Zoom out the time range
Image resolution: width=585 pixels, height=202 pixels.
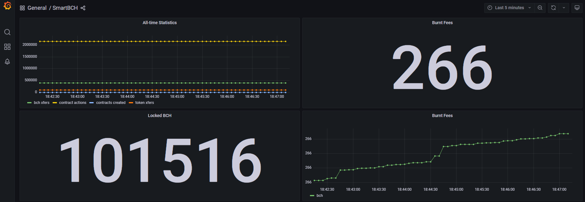point(540,8)
